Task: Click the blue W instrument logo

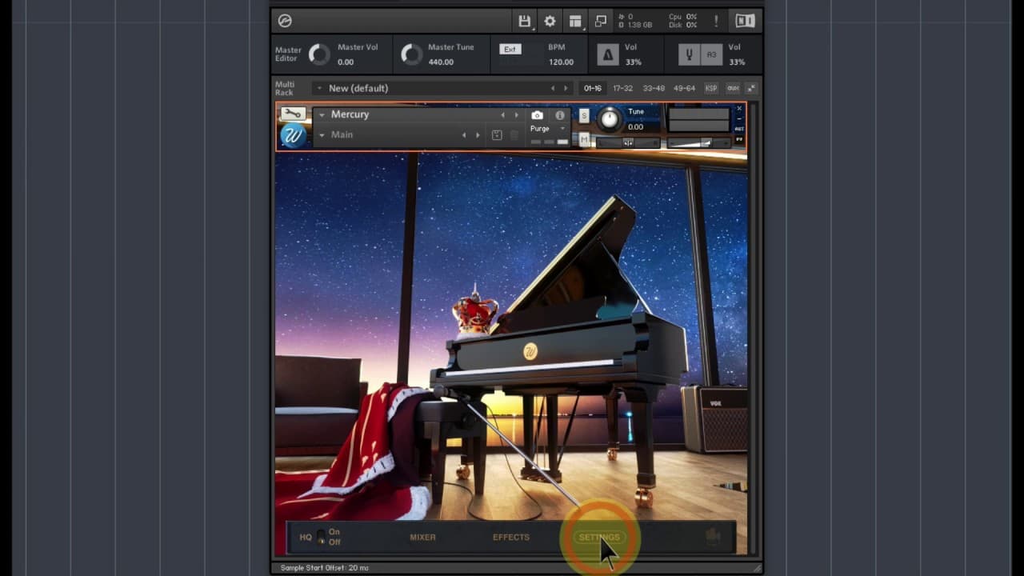Action: pyautogui.click(x=293, y=136)
